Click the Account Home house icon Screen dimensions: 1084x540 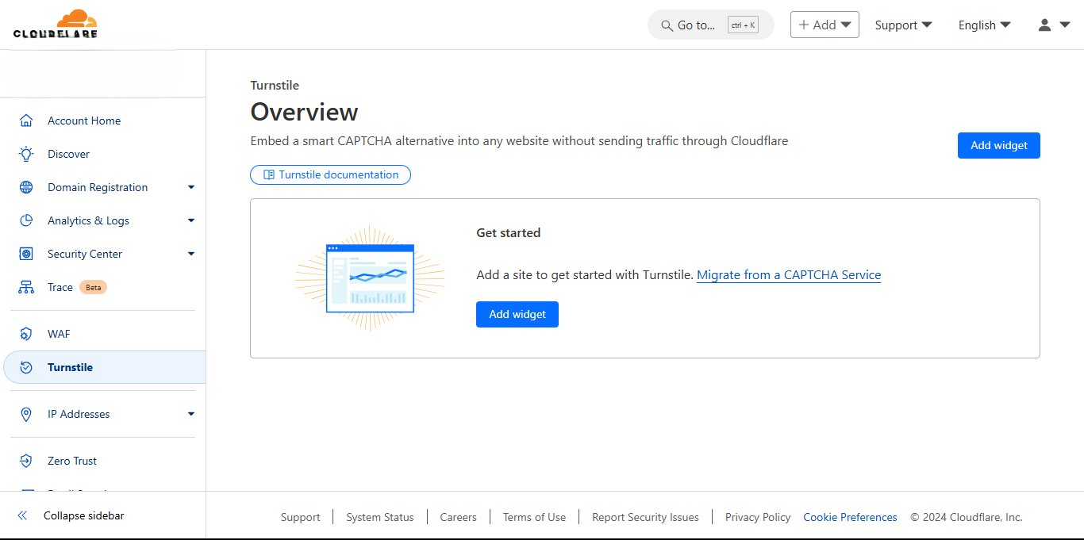tap(26, 121)
